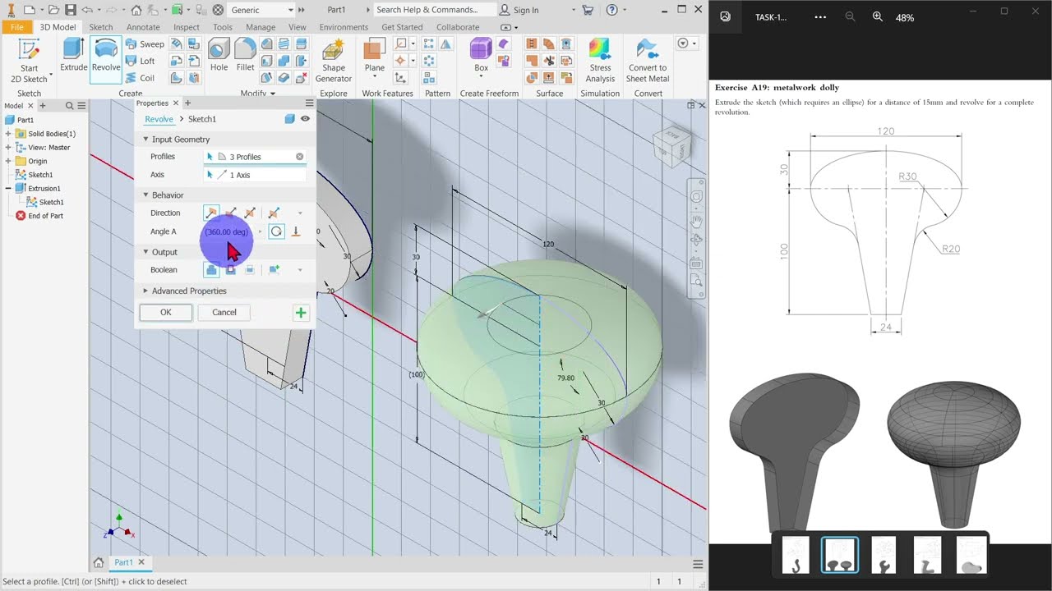This screenshot has width=1052, height=591.
Task: Open the image viewer's three-dot menu
Action: [820, 17]
